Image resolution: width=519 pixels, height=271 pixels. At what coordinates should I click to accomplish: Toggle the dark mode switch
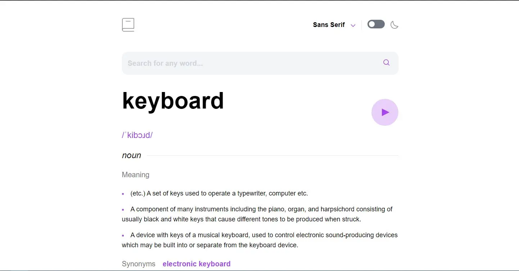[x=376, y=24]
